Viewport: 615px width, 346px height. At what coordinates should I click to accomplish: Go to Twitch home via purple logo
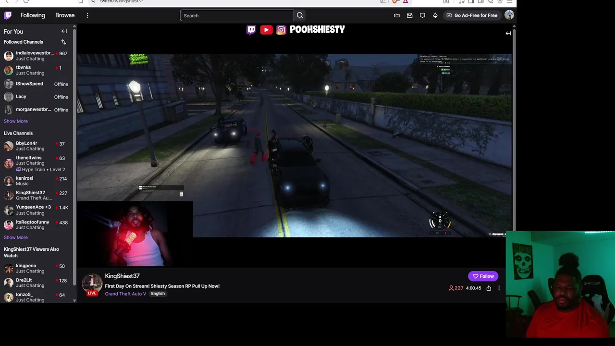coord(8,15)
